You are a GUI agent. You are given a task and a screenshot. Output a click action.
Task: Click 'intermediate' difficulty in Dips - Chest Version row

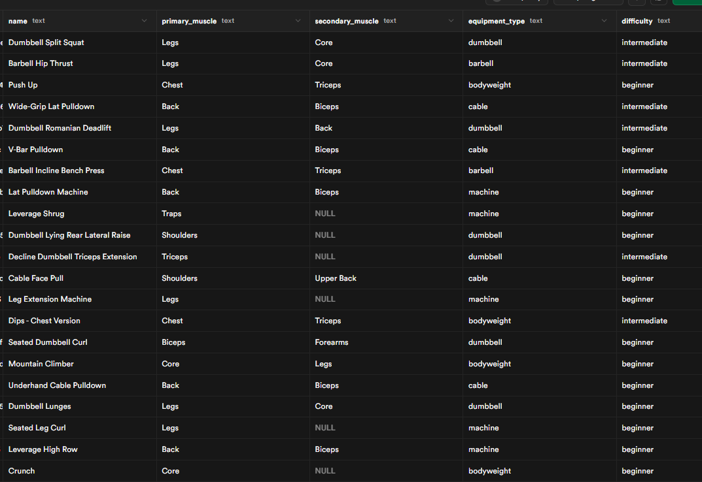coord(659,321)
